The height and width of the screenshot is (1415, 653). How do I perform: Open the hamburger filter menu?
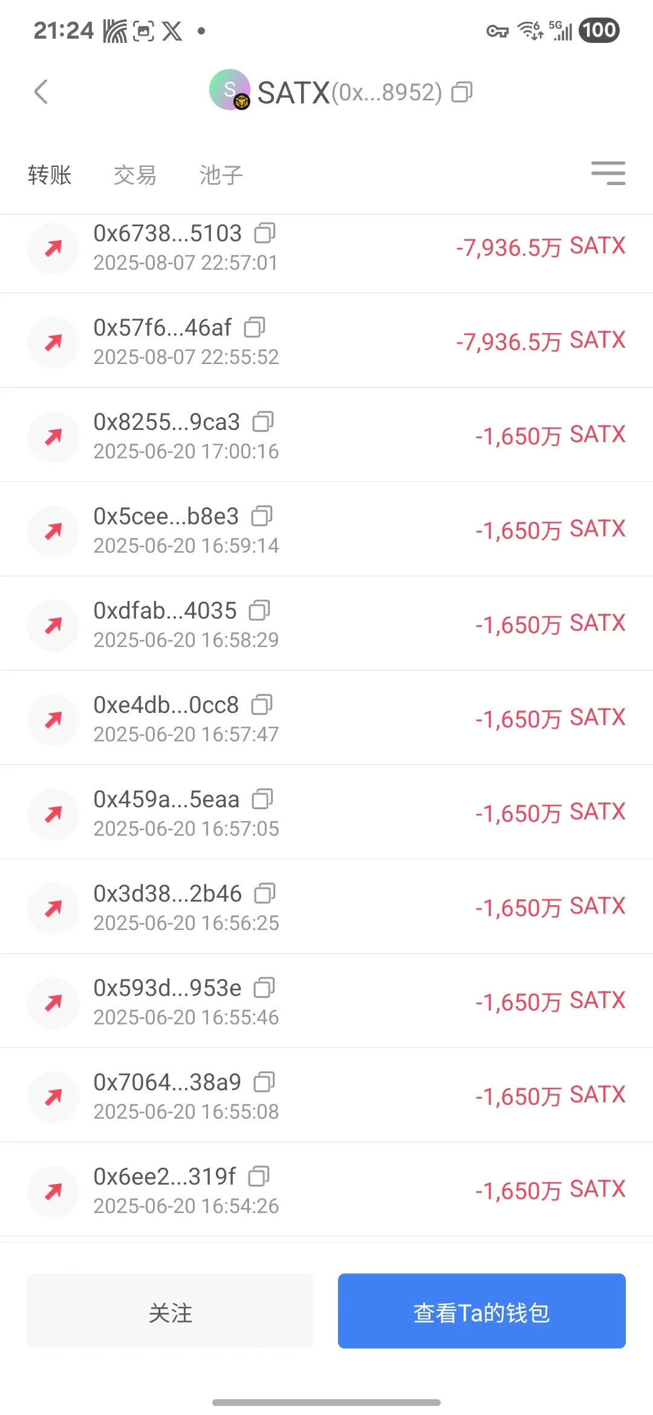click(x=608, y=174)
